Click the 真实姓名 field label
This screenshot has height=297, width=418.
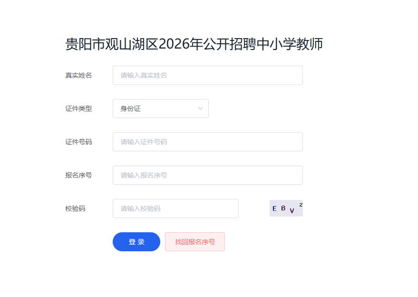point(78,75)
